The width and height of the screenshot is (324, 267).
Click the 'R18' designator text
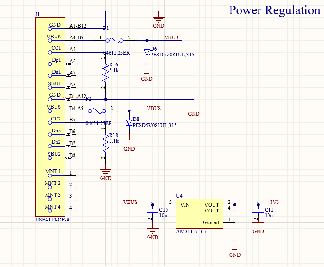(113, 135)
